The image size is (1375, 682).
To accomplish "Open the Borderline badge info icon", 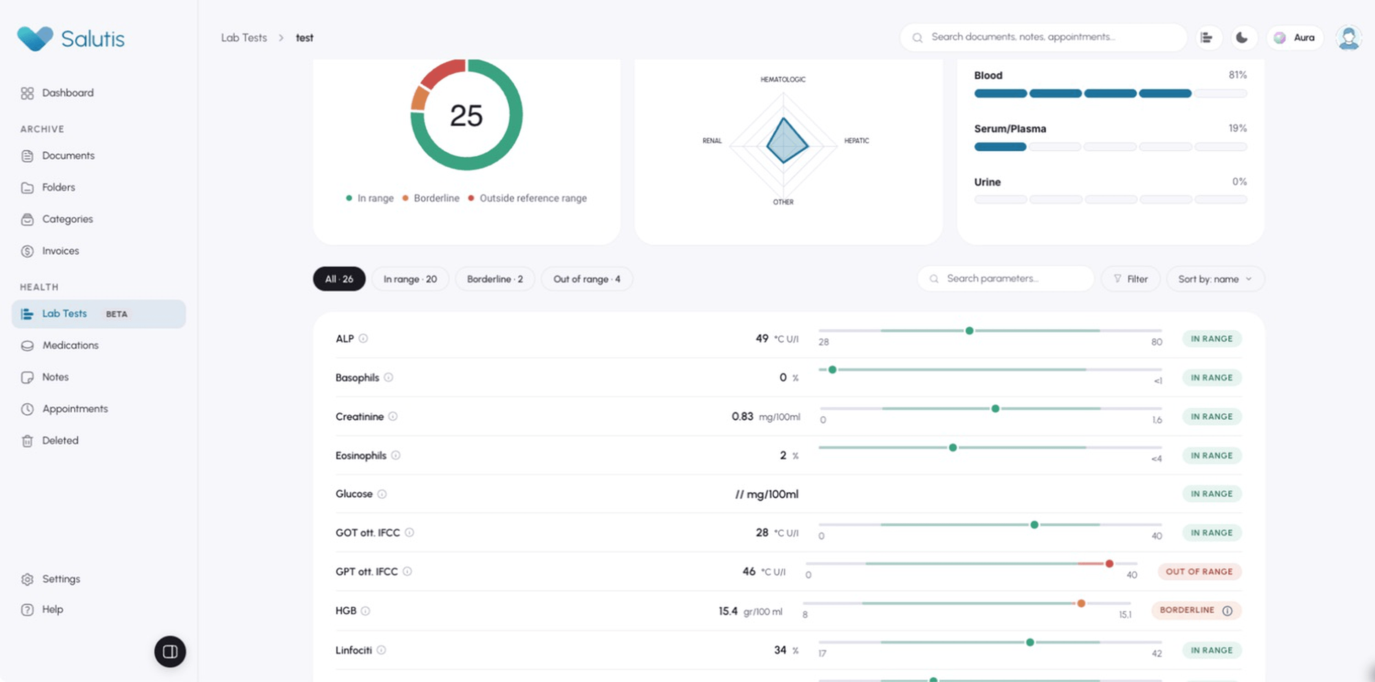I will point(1227,610).
